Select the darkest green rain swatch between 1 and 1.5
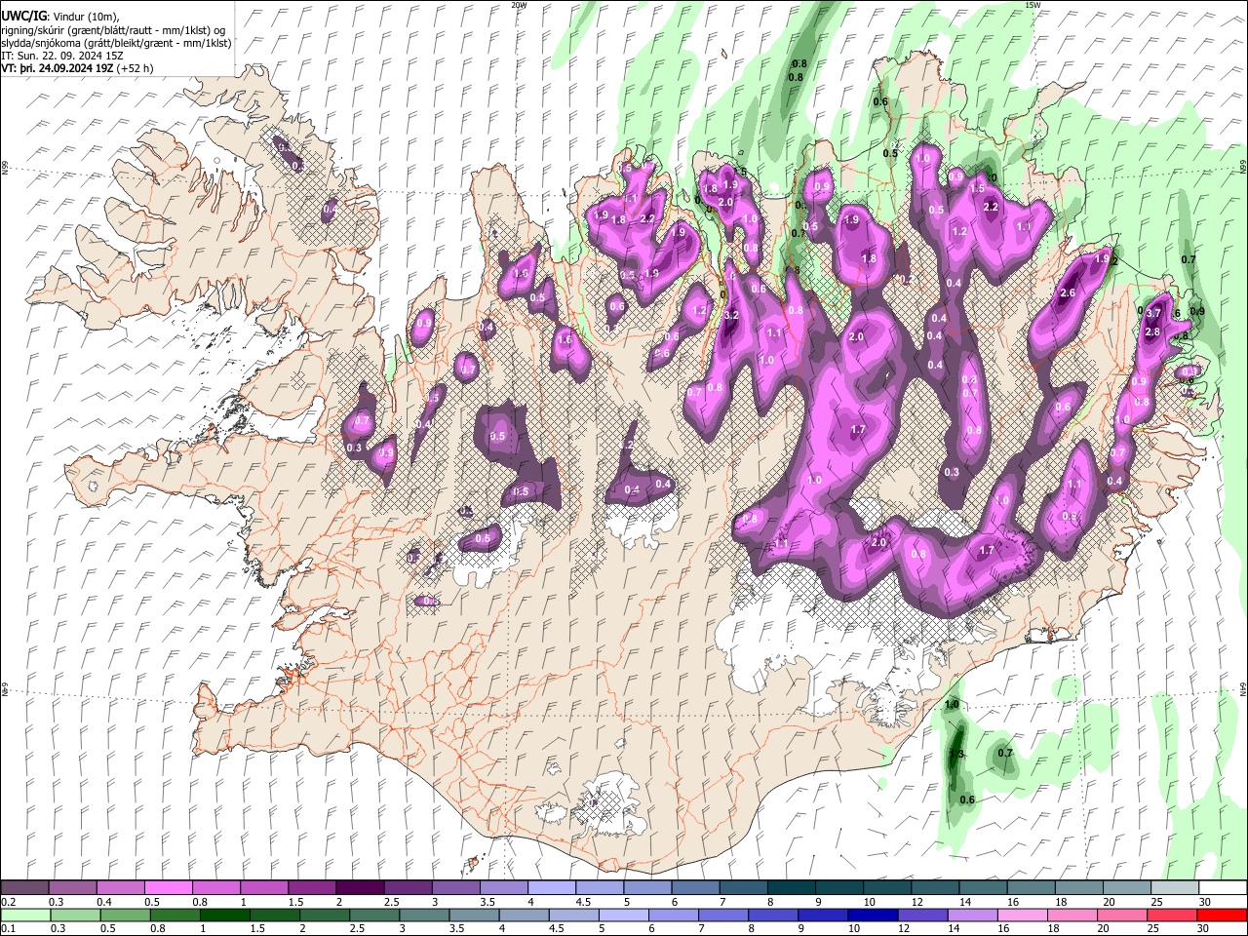 coord(224,915)
